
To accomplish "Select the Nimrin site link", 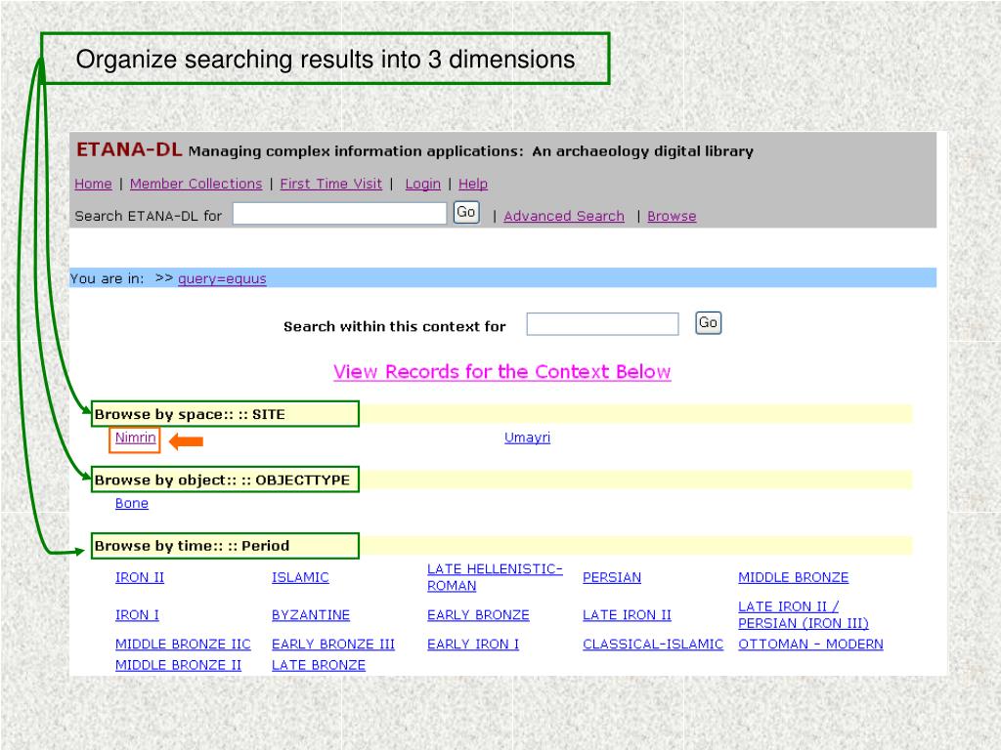I will point(135,438).
